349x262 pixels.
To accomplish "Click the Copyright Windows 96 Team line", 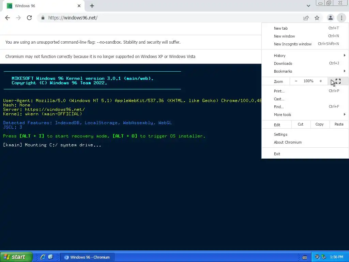I will 59,83.
